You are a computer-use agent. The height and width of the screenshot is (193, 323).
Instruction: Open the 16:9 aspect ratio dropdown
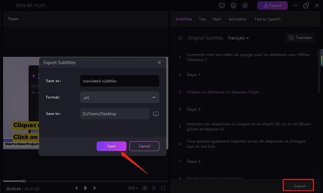(132, 188)
